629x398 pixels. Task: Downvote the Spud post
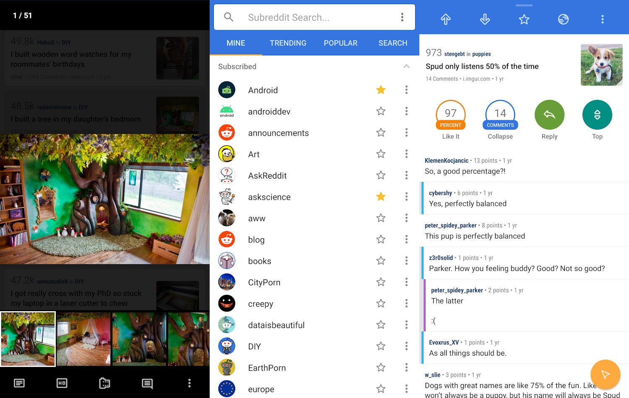(x=485, y=19)
